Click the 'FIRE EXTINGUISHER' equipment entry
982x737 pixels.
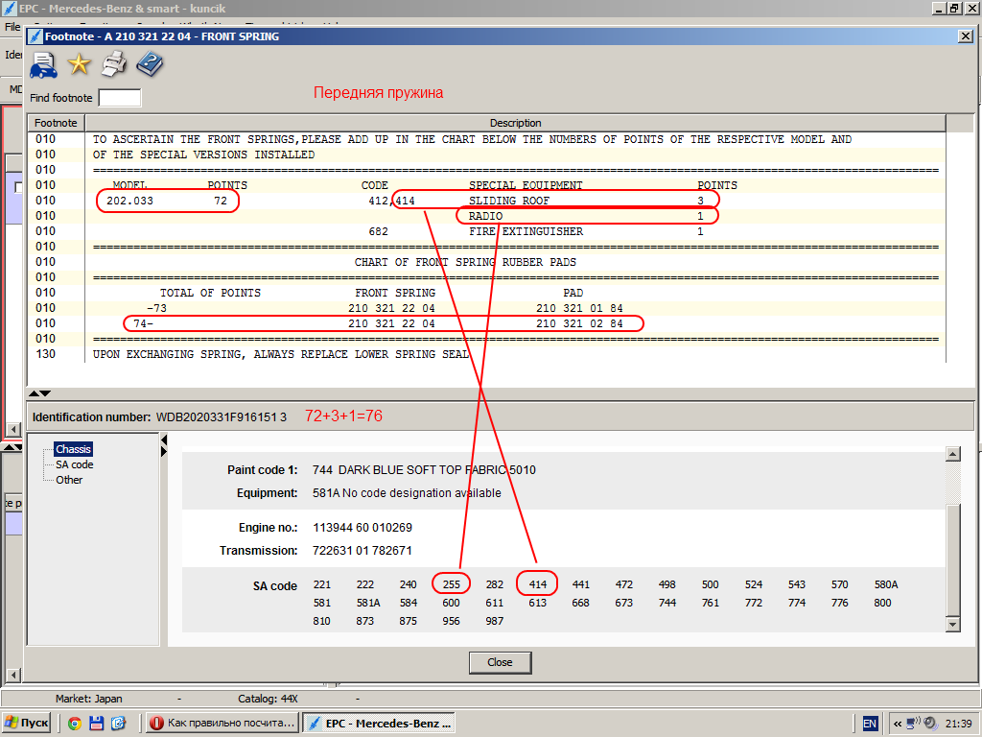point(526,231)
